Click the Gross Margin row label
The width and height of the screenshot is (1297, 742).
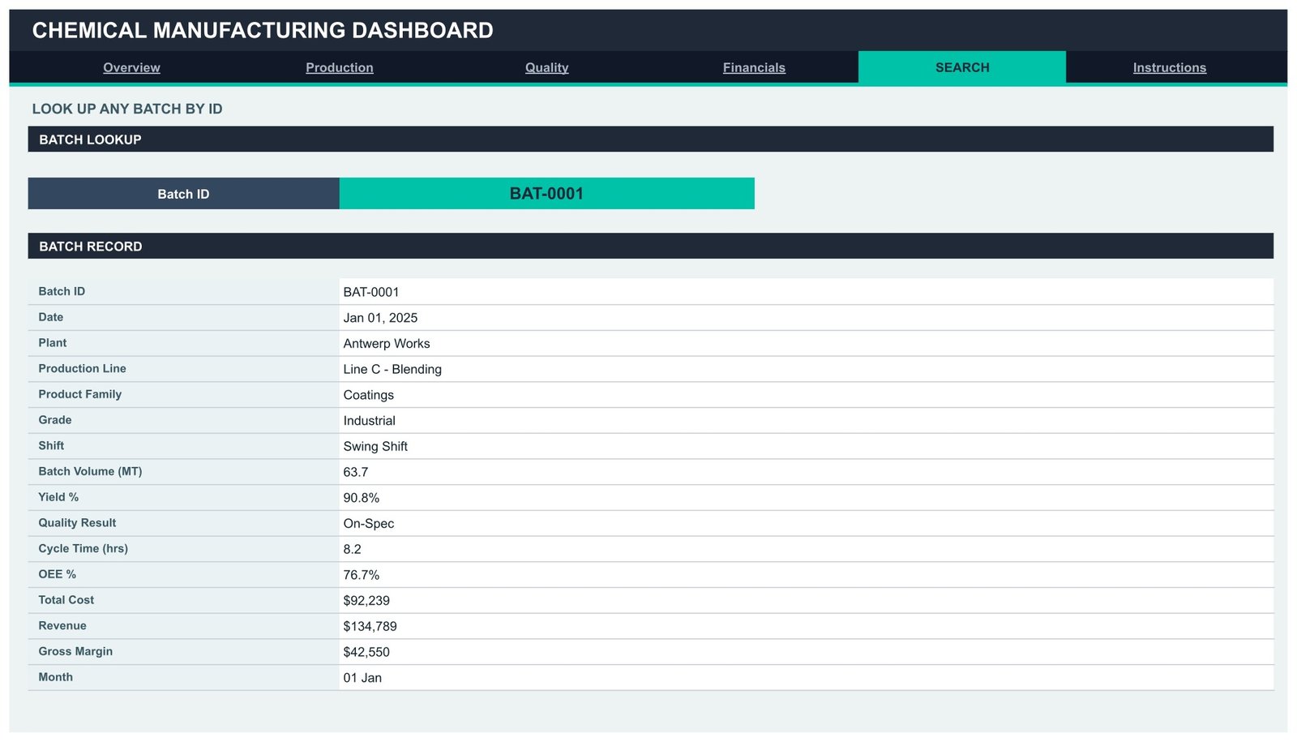184,652
